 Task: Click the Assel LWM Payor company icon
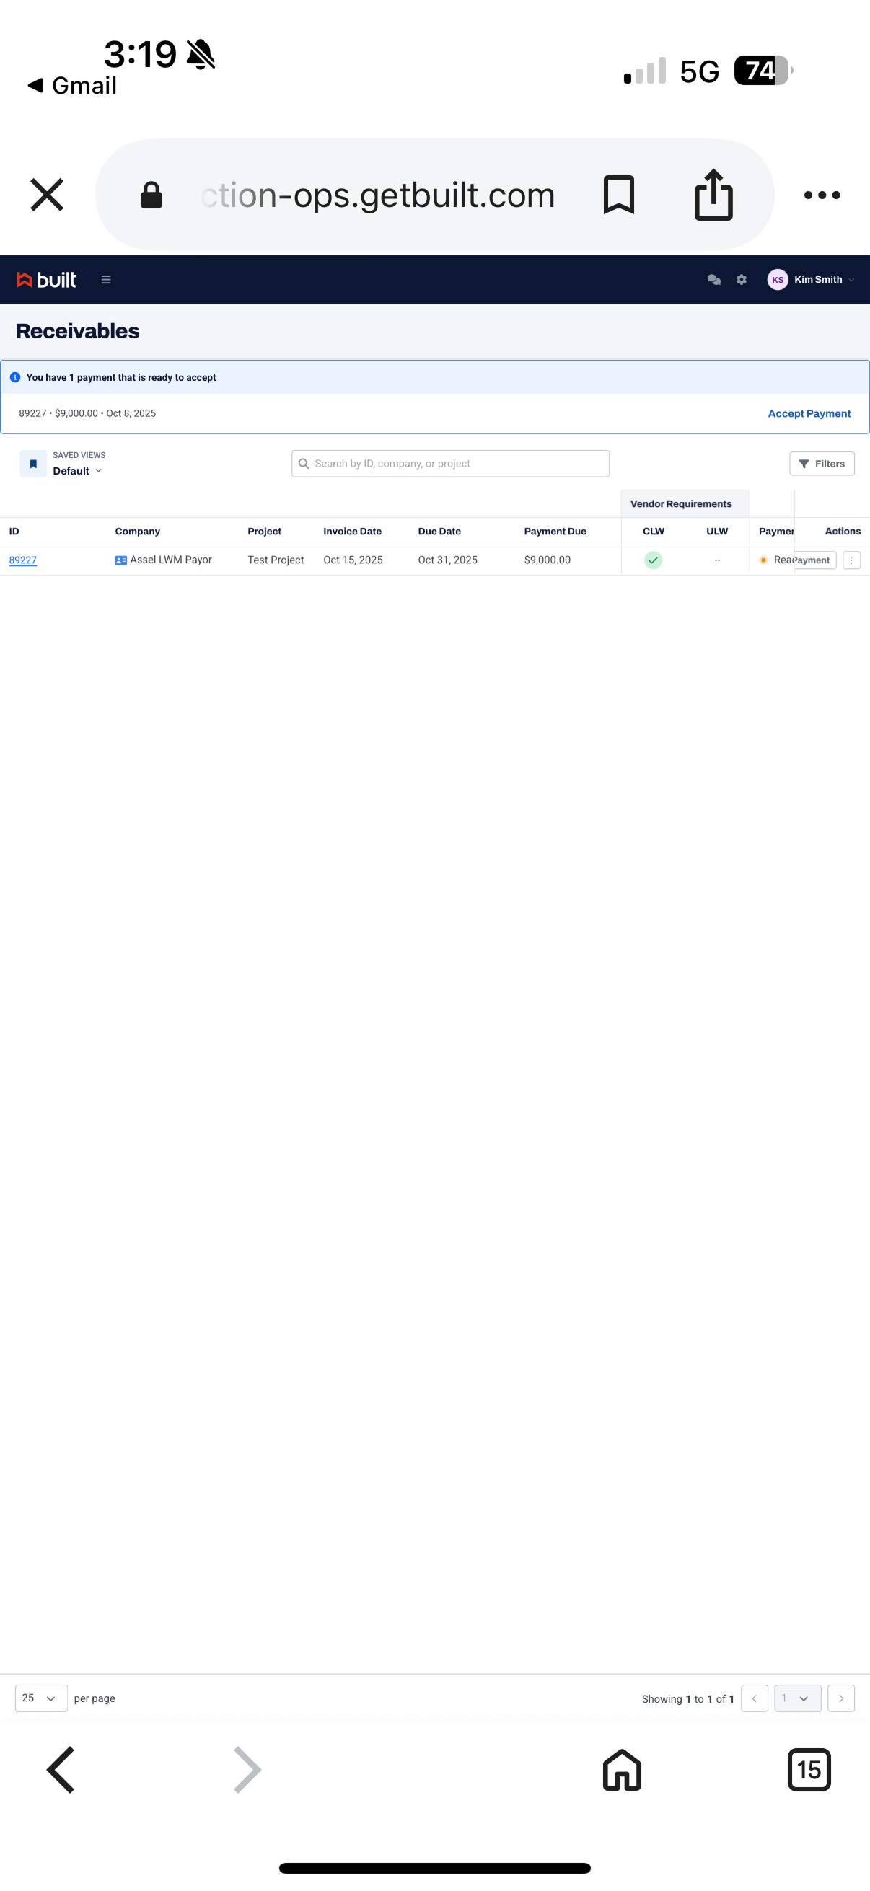pos(121,560)
